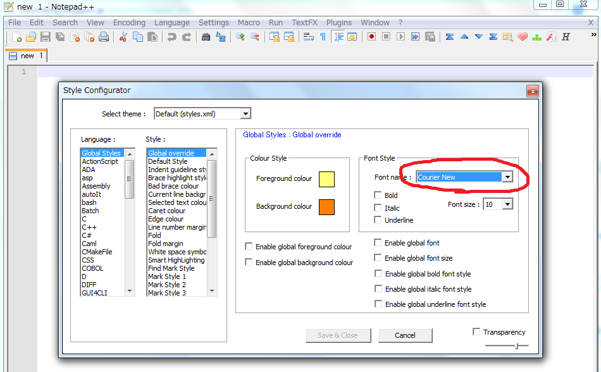
Task: Open the Settings menu
Action: [213, 23]
